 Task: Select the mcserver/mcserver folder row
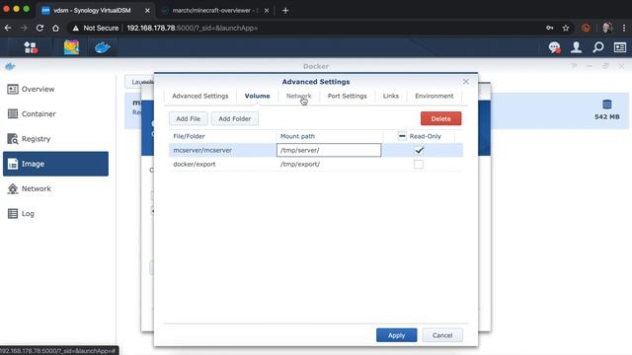coord(316,150)
